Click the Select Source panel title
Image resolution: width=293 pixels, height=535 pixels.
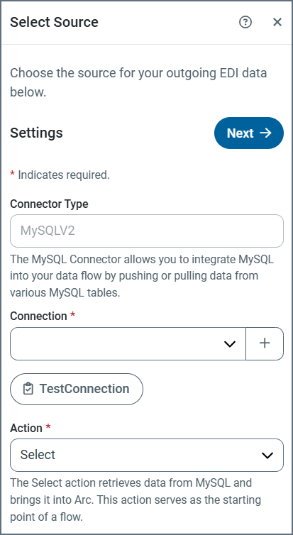[x=54, y=22]
